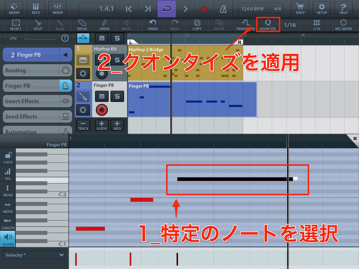Open REC MODE options

[x=343, y=25]
